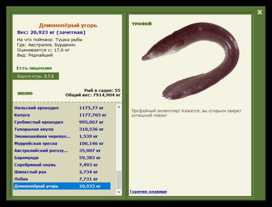Click the Вес: 20,923 кг (зачетная) text

click(x=51, y=32)
